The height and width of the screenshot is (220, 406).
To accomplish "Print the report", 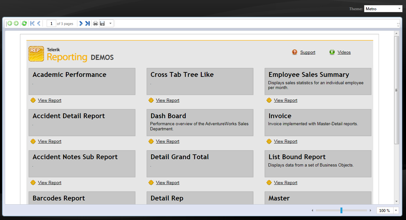I will 95,23.
